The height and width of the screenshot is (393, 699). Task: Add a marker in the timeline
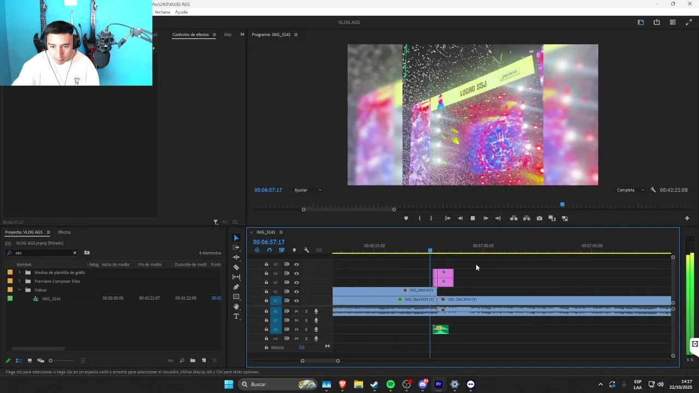pos(294,250)
